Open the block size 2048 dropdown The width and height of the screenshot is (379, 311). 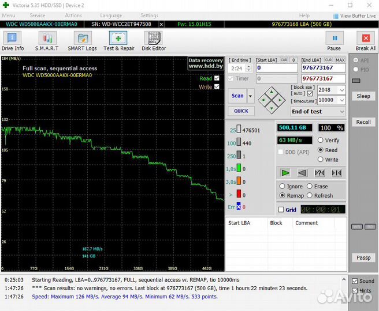click(x=341, y=90)
